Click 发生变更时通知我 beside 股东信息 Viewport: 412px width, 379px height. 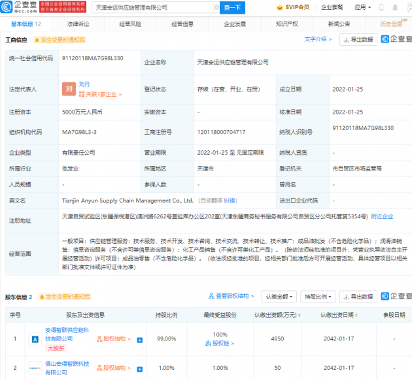[x=65, y=297]
